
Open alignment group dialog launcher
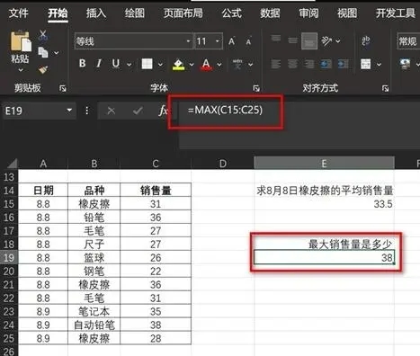[385, 88]
